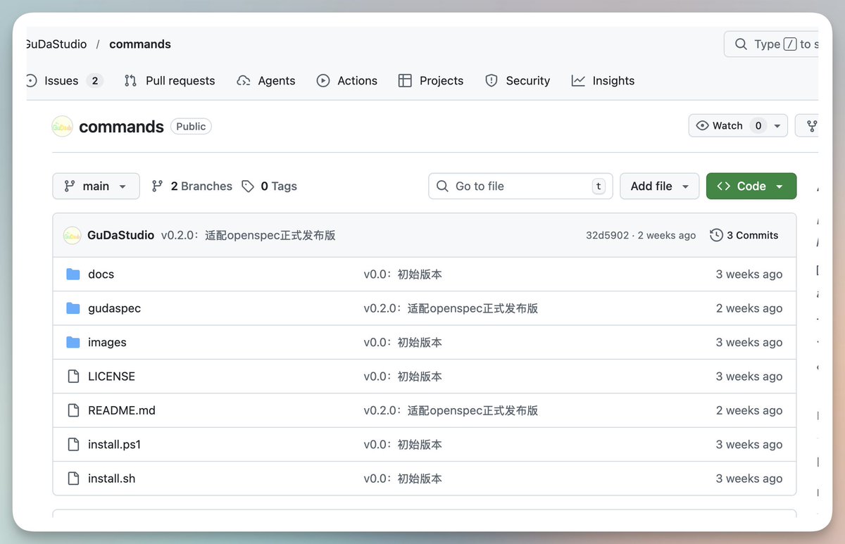Switch to the Insights tab
The image size is (845, 544).
[x=603, y=81]
